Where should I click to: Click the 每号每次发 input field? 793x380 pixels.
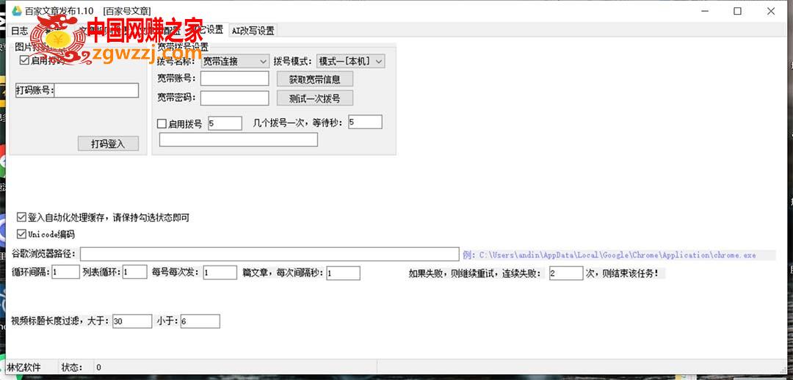pos(220,273)
